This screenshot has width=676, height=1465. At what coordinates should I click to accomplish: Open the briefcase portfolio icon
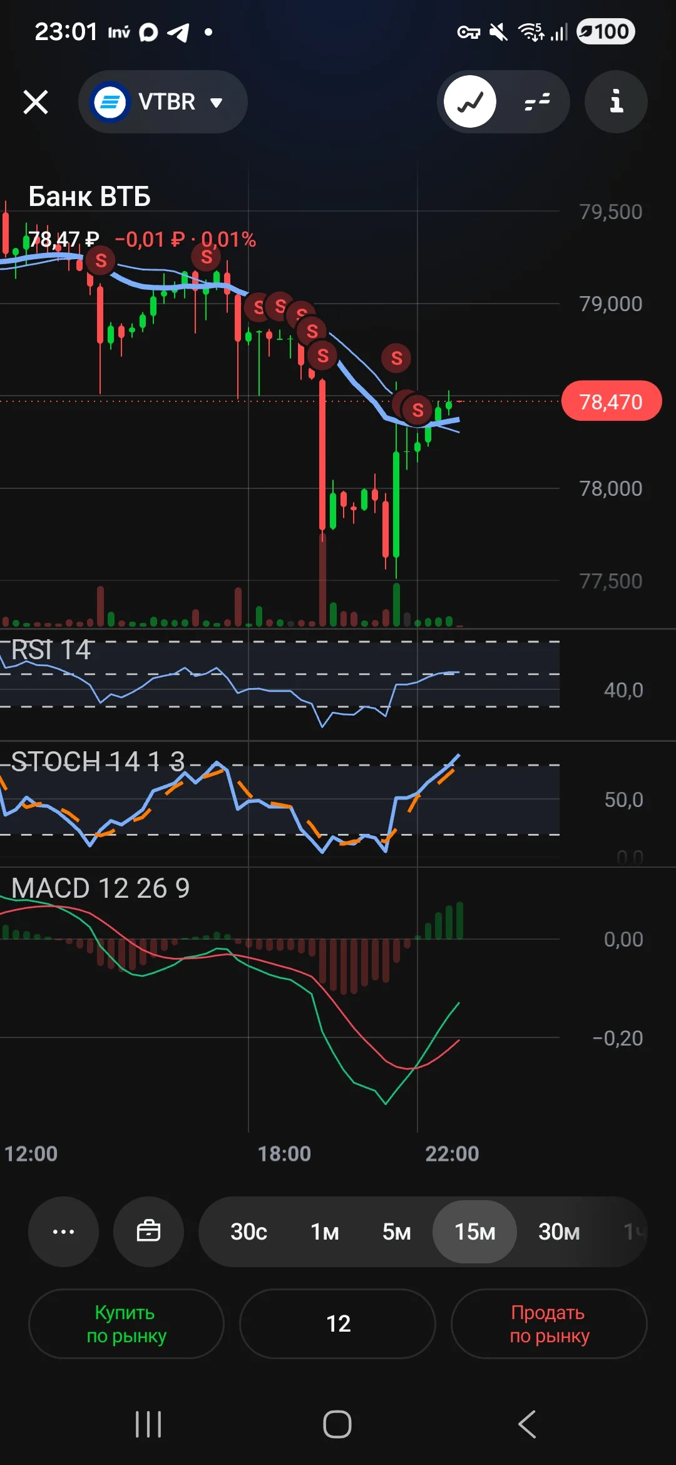tap(148, 1231)
